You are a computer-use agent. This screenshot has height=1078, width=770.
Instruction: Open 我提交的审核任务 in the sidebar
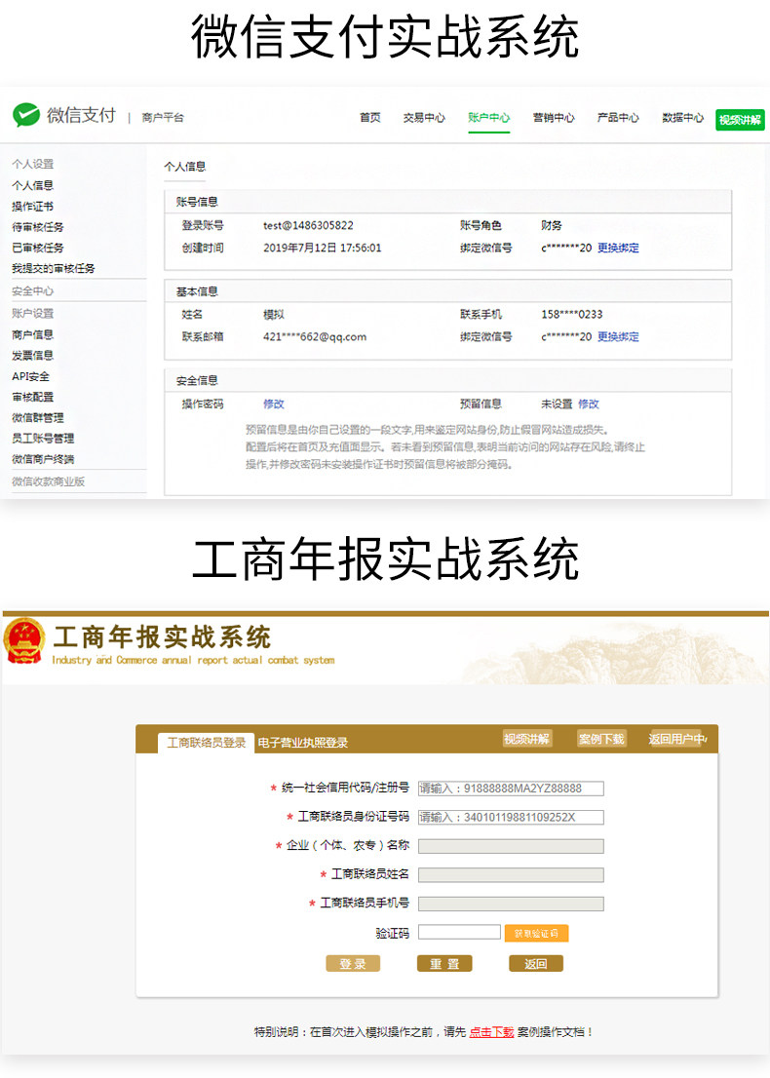point(53,268)
